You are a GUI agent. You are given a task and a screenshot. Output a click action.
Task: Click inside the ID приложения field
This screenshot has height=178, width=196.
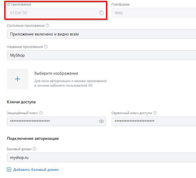[x=53, y=13]
